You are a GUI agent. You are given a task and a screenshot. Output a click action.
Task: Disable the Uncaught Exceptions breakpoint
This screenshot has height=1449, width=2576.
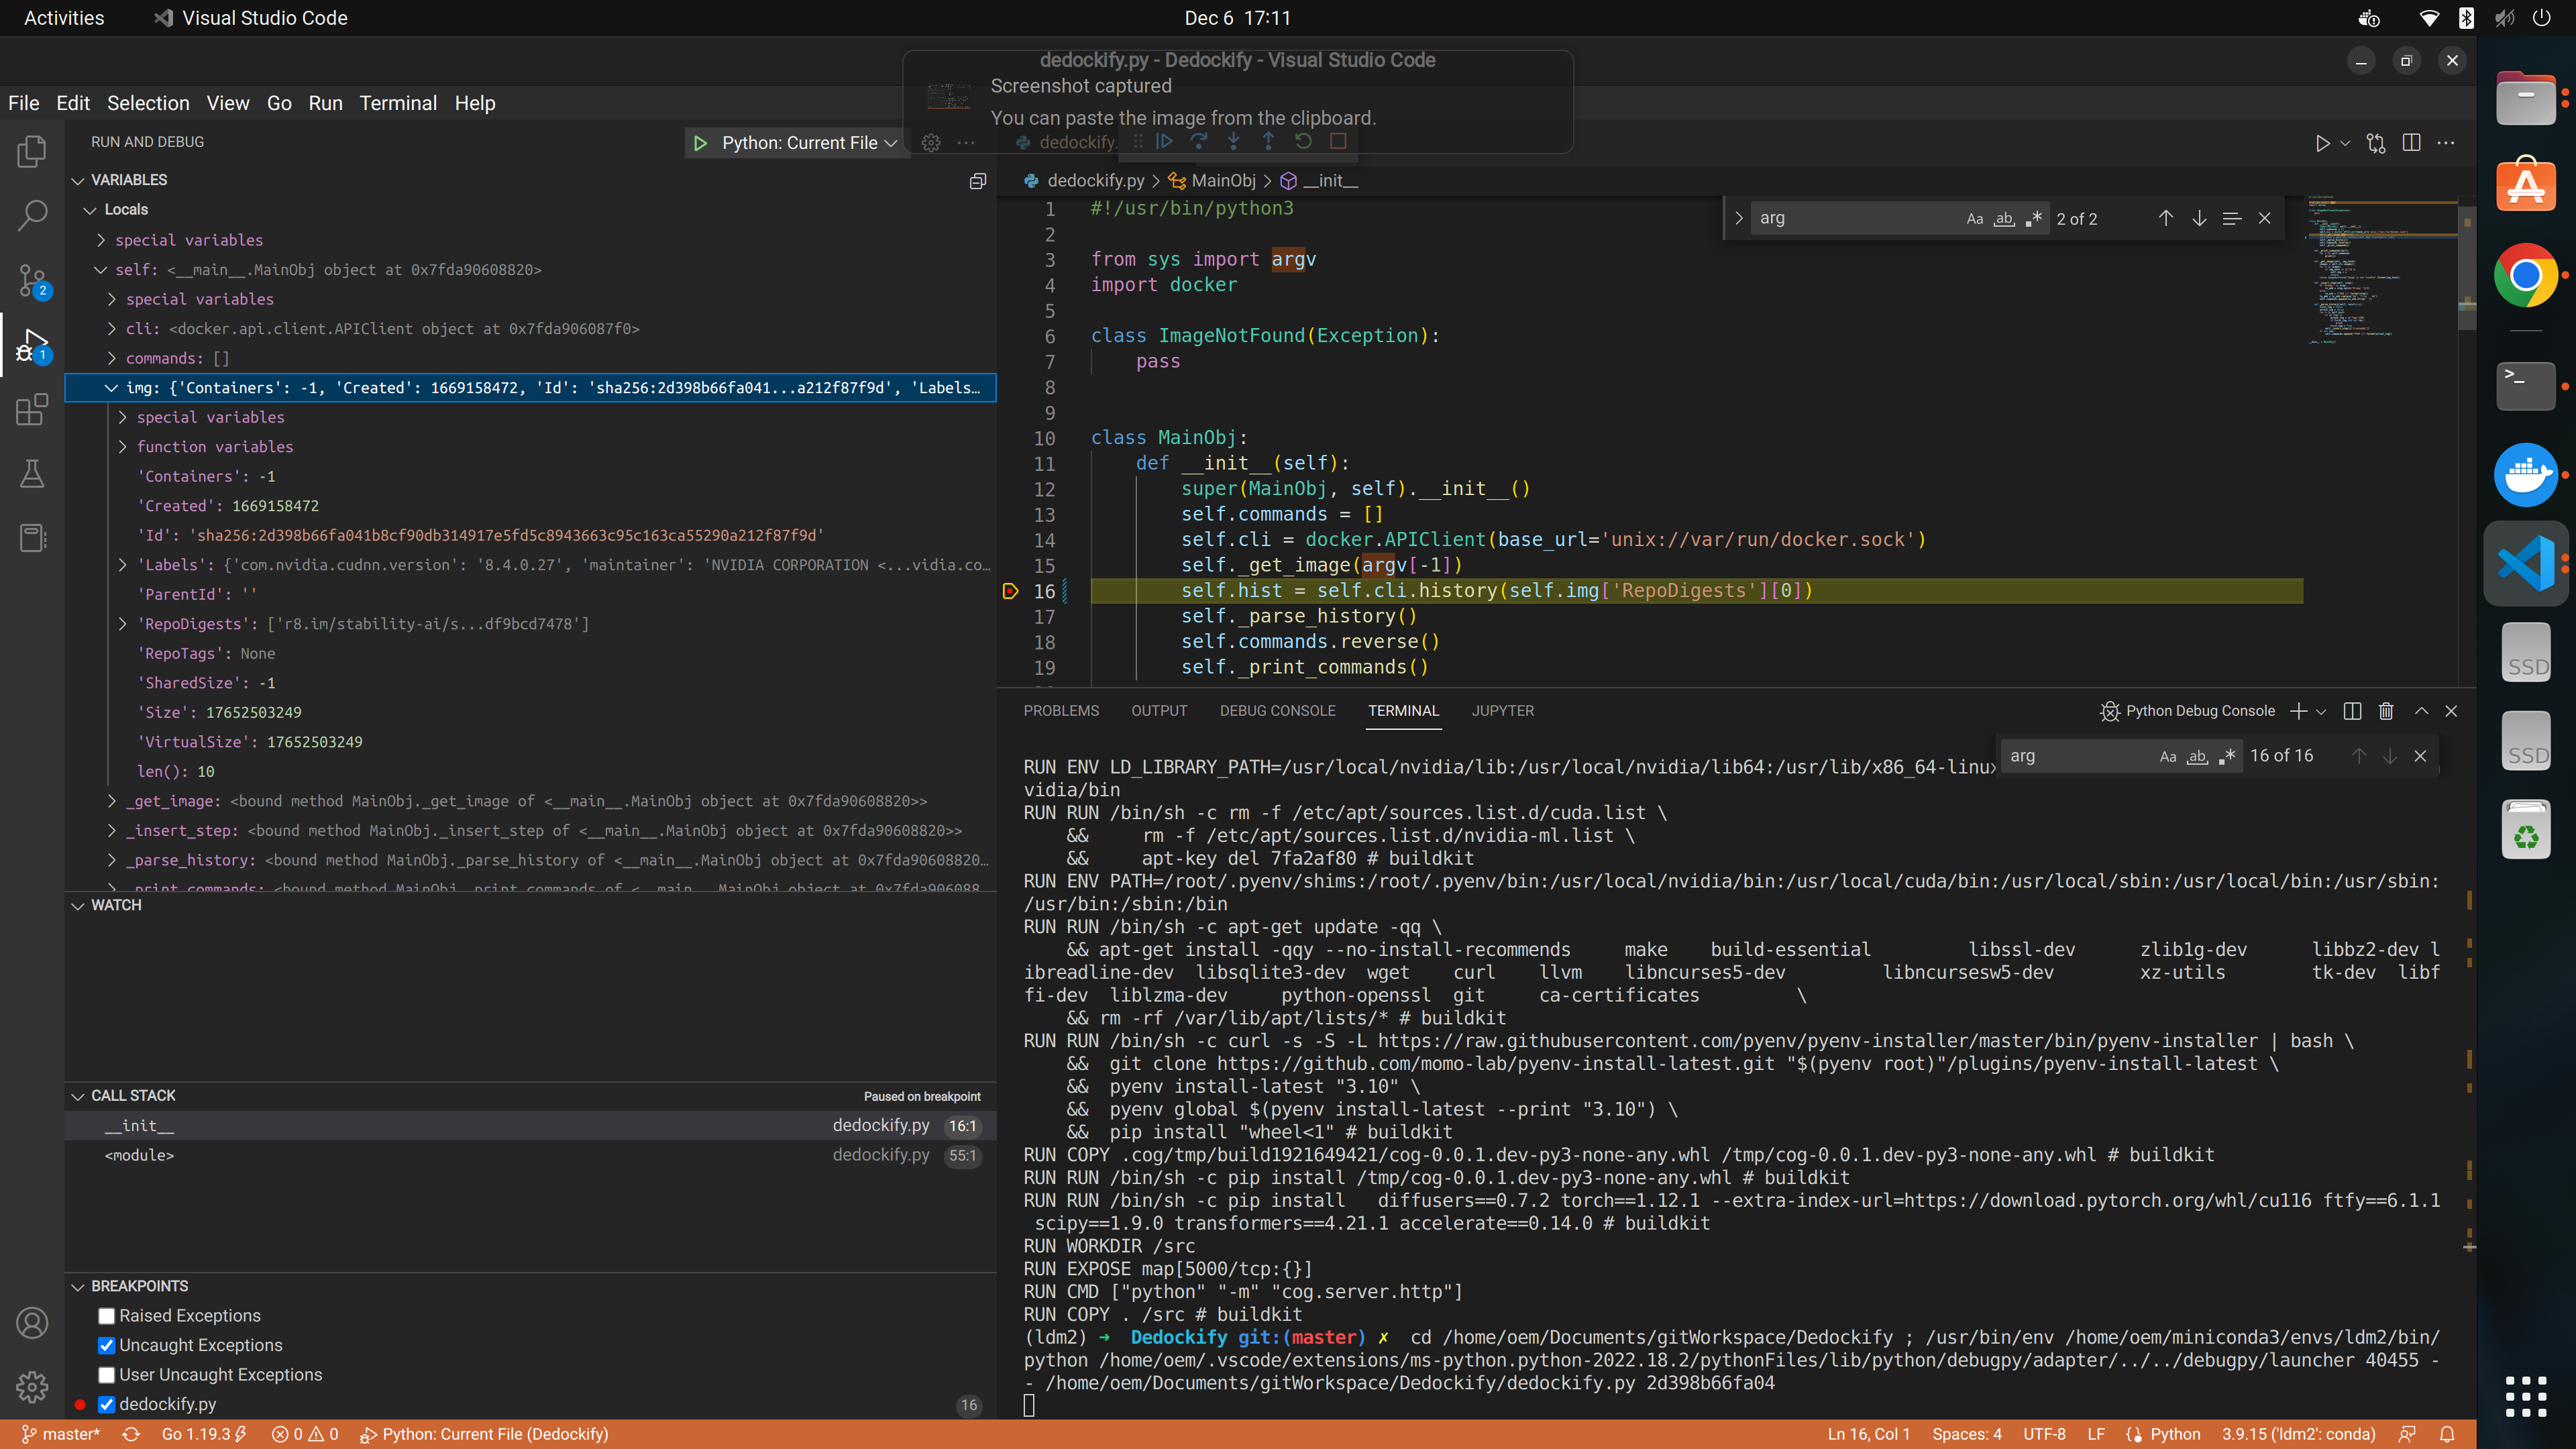tap(106, 1346)
